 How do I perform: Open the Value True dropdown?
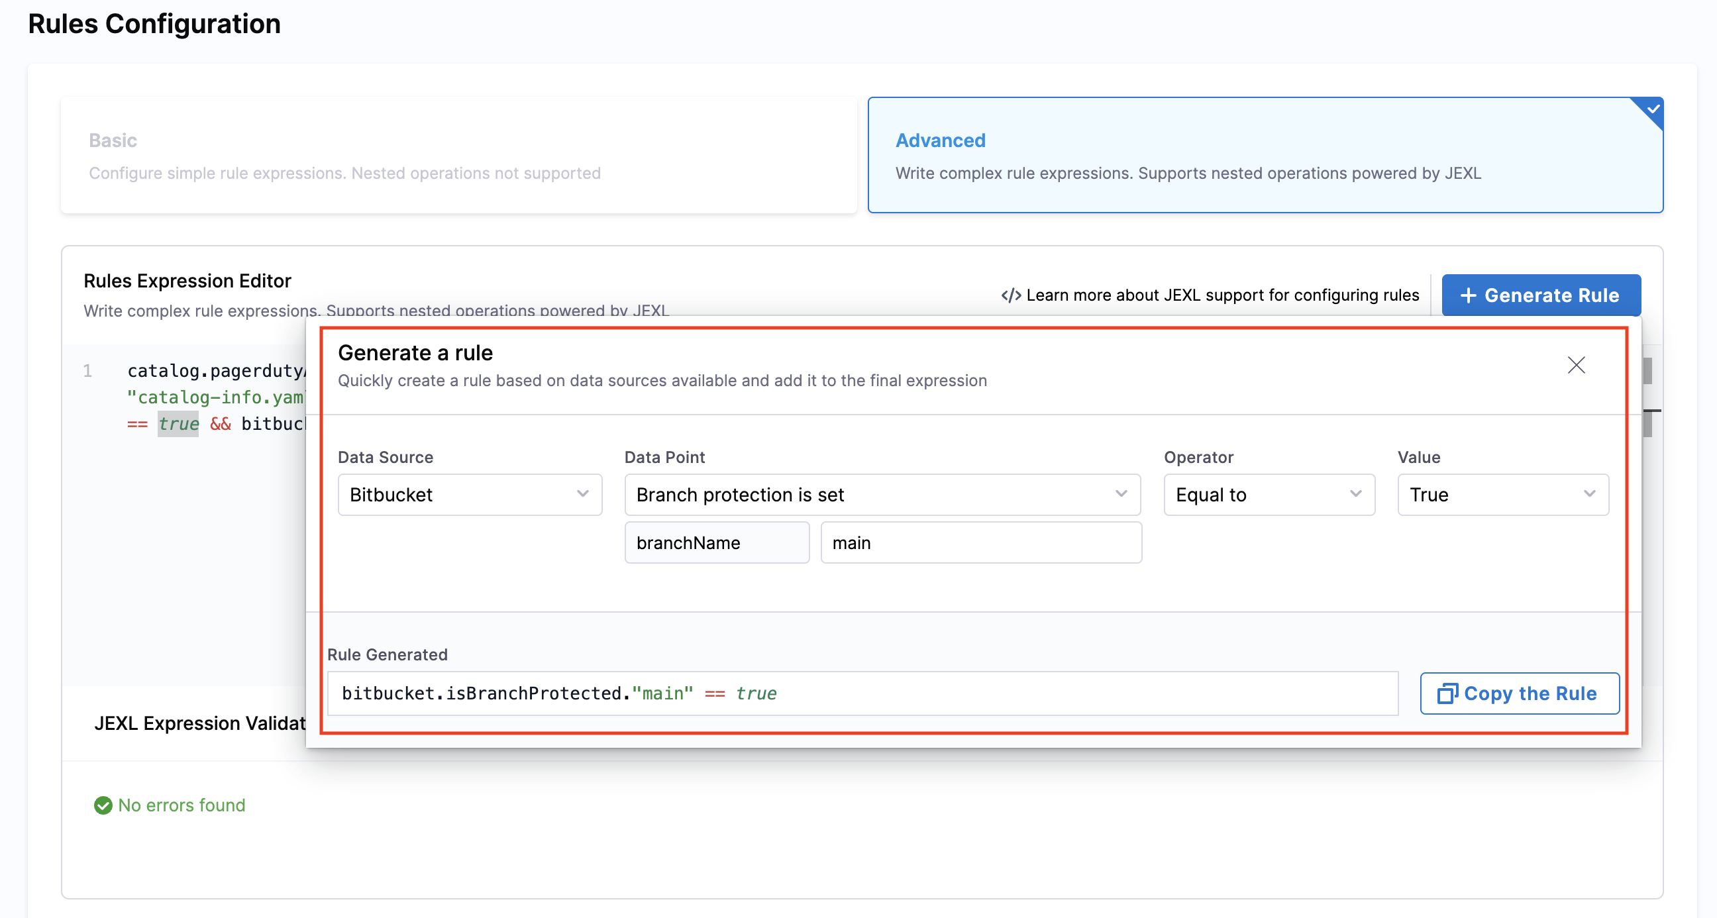1502,495
